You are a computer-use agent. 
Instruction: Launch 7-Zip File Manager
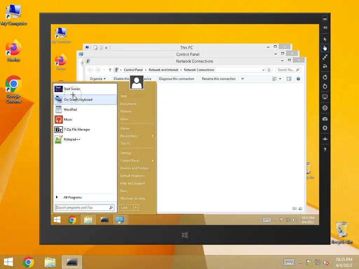click(x=85, y=130)
